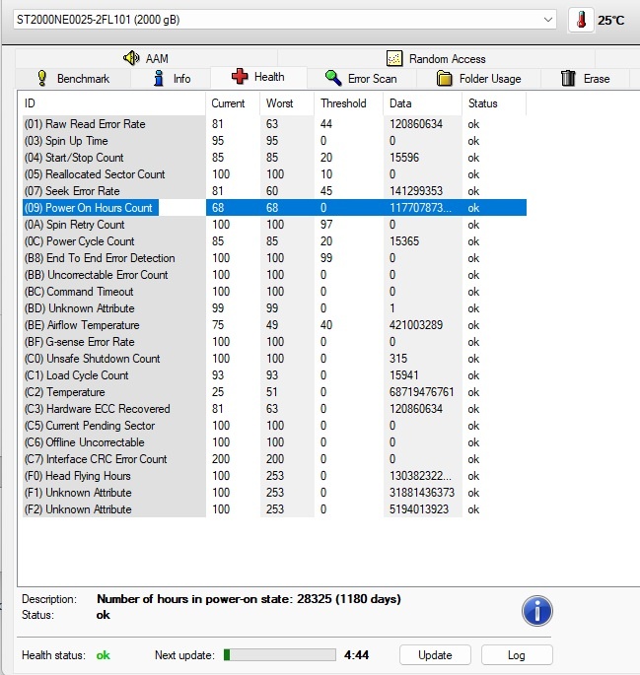Image resolution: width=640 pixels, height=675 pixels.
Task: Select the (BD) Unknown Attribute row
Action: 274,308
